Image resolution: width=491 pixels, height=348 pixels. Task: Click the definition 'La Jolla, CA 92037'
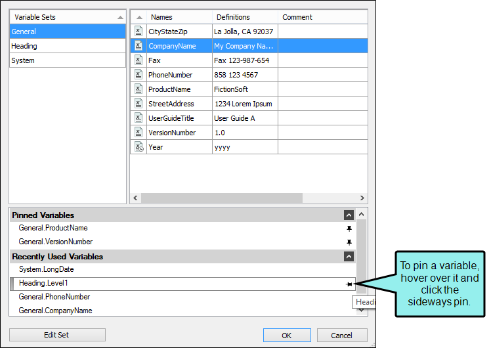point(245,32)
